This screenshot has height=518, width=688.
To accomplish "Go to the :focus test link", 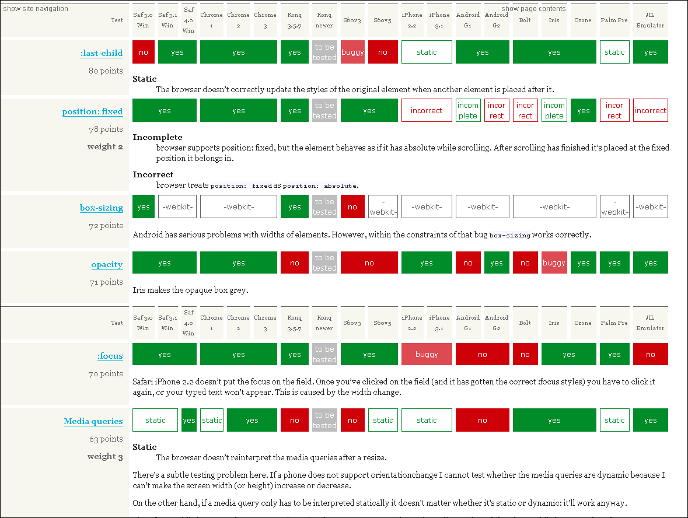I will click(x=110, y=356).
